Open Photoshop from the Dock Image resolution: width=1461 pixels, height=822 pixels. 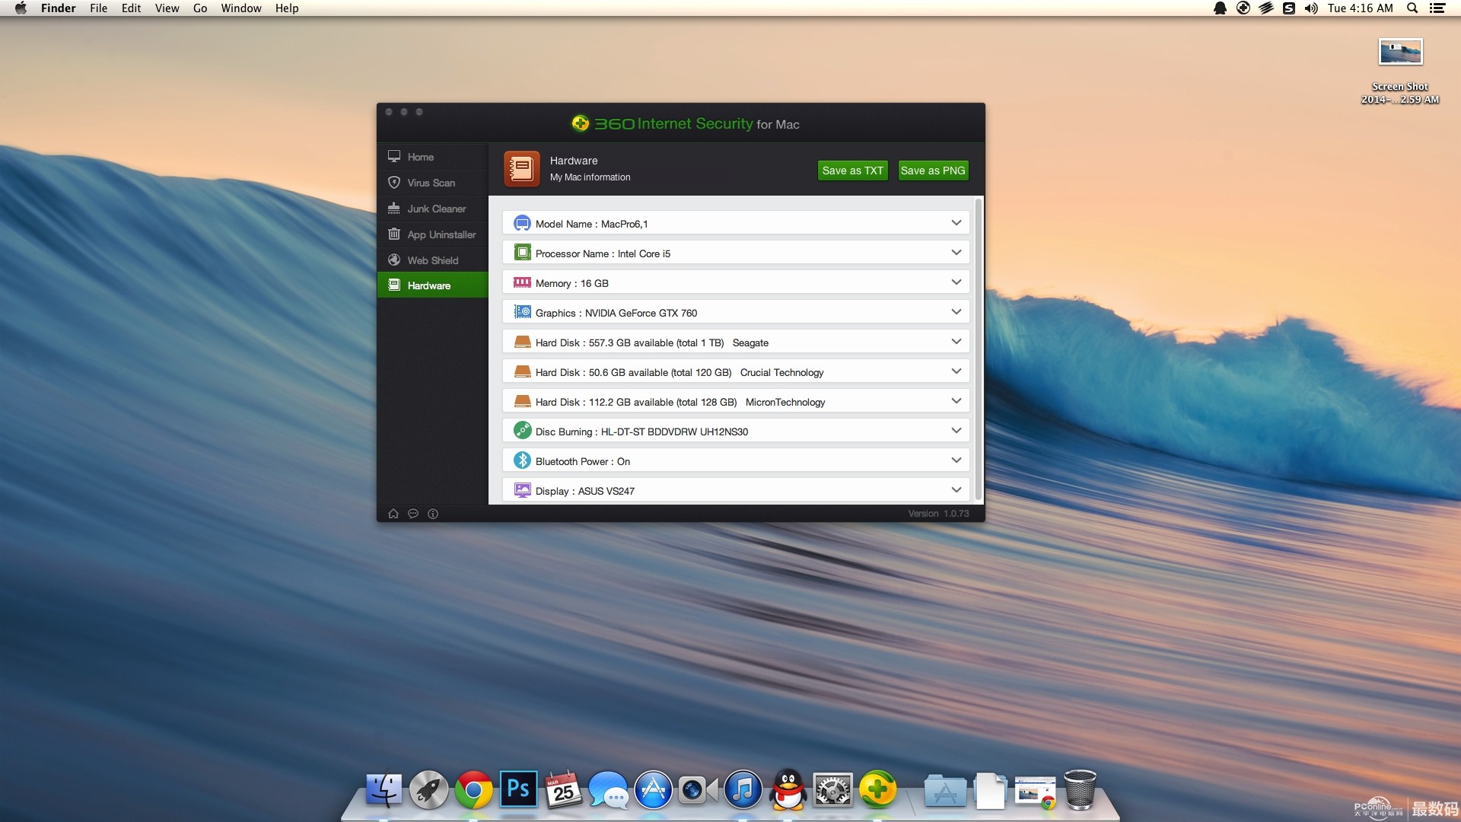click(x=518, y=789)
